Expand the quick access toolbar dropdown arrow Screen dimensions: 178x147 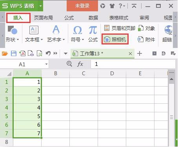(65, 53)
